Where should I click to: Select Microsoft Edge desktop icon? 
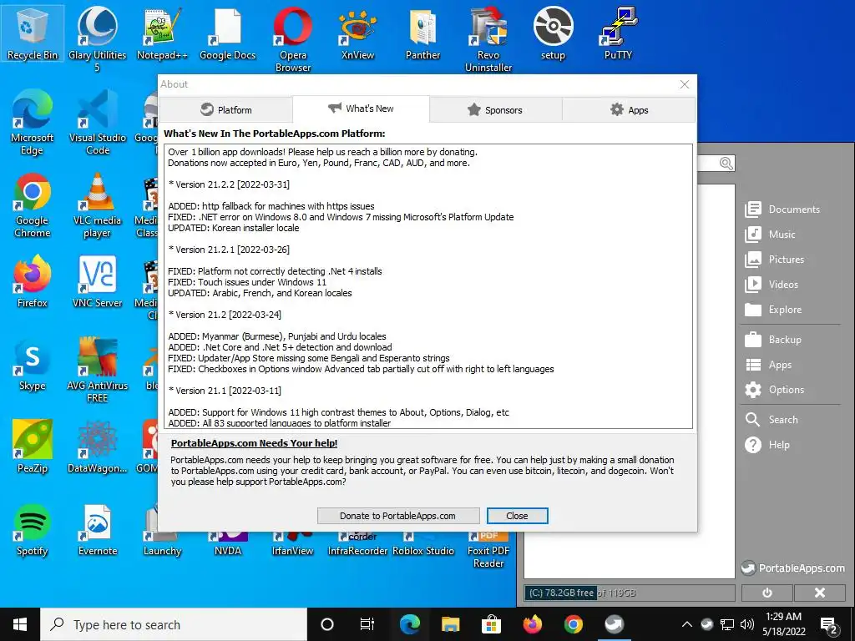pos(33,123)
